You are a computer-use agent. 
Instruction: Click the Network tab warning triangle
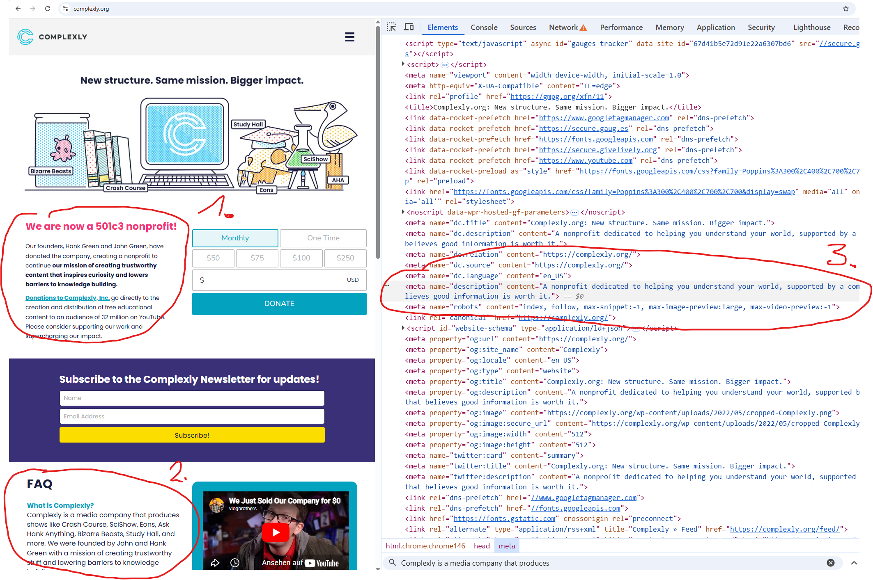tap(583, 28)
